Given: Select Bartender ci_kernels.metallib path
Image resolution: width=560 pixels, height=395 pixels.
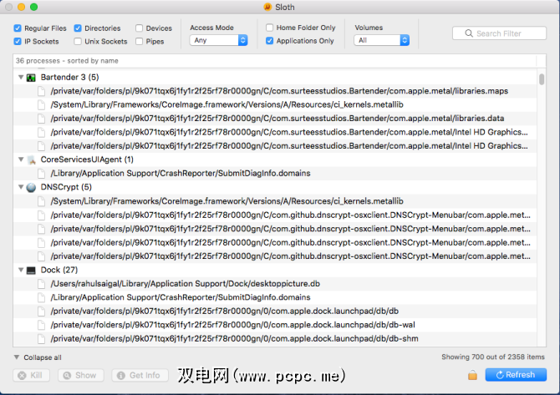Looking at the screenshot, I should click(227, 105).
